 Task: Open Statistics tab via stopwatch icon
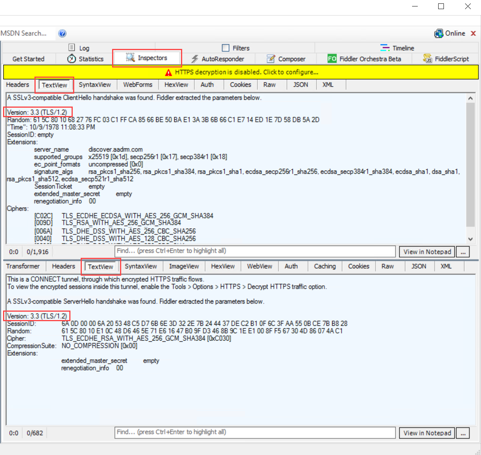tap(71, 59)
